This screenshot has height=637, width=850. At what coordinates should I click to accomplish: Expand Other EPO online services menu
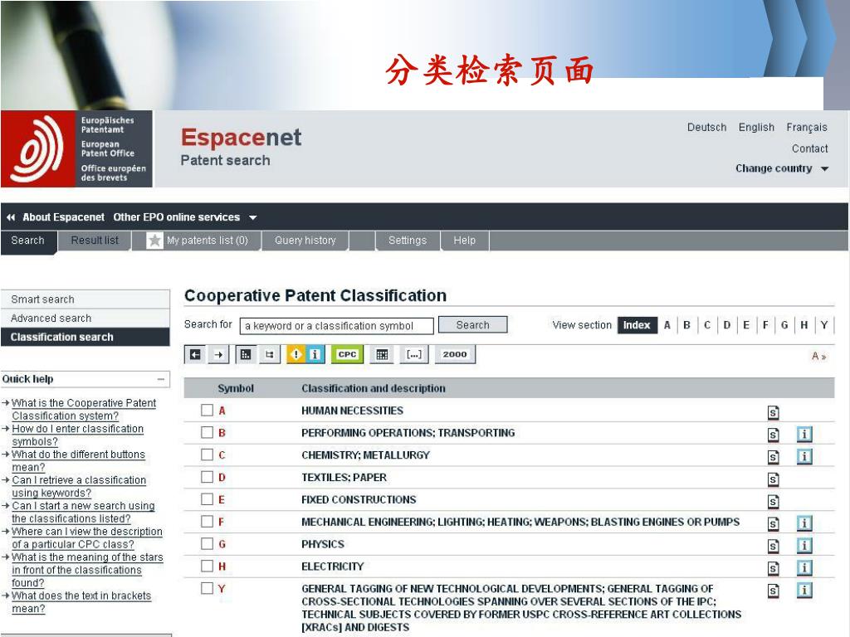point(185,217)
